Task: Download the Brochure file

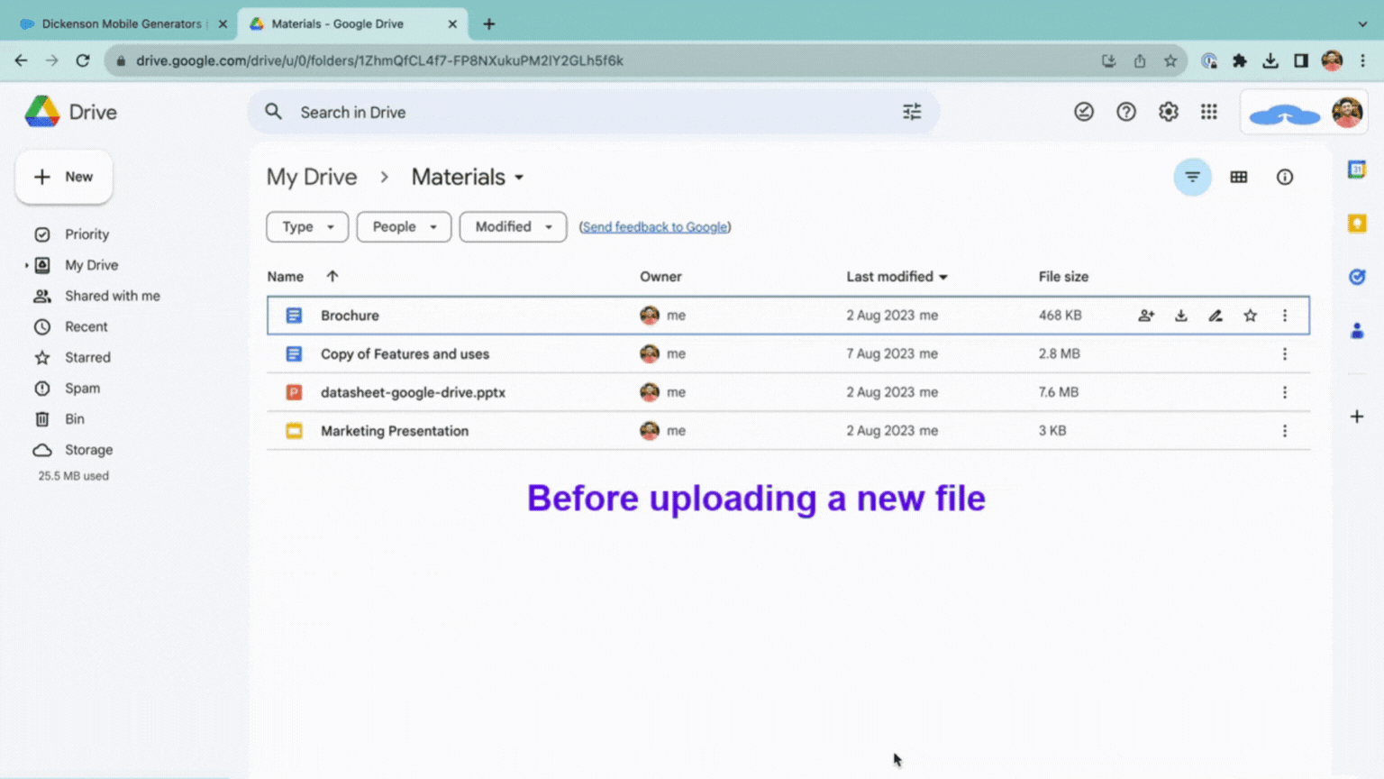Action: (x=1180, y=316)
